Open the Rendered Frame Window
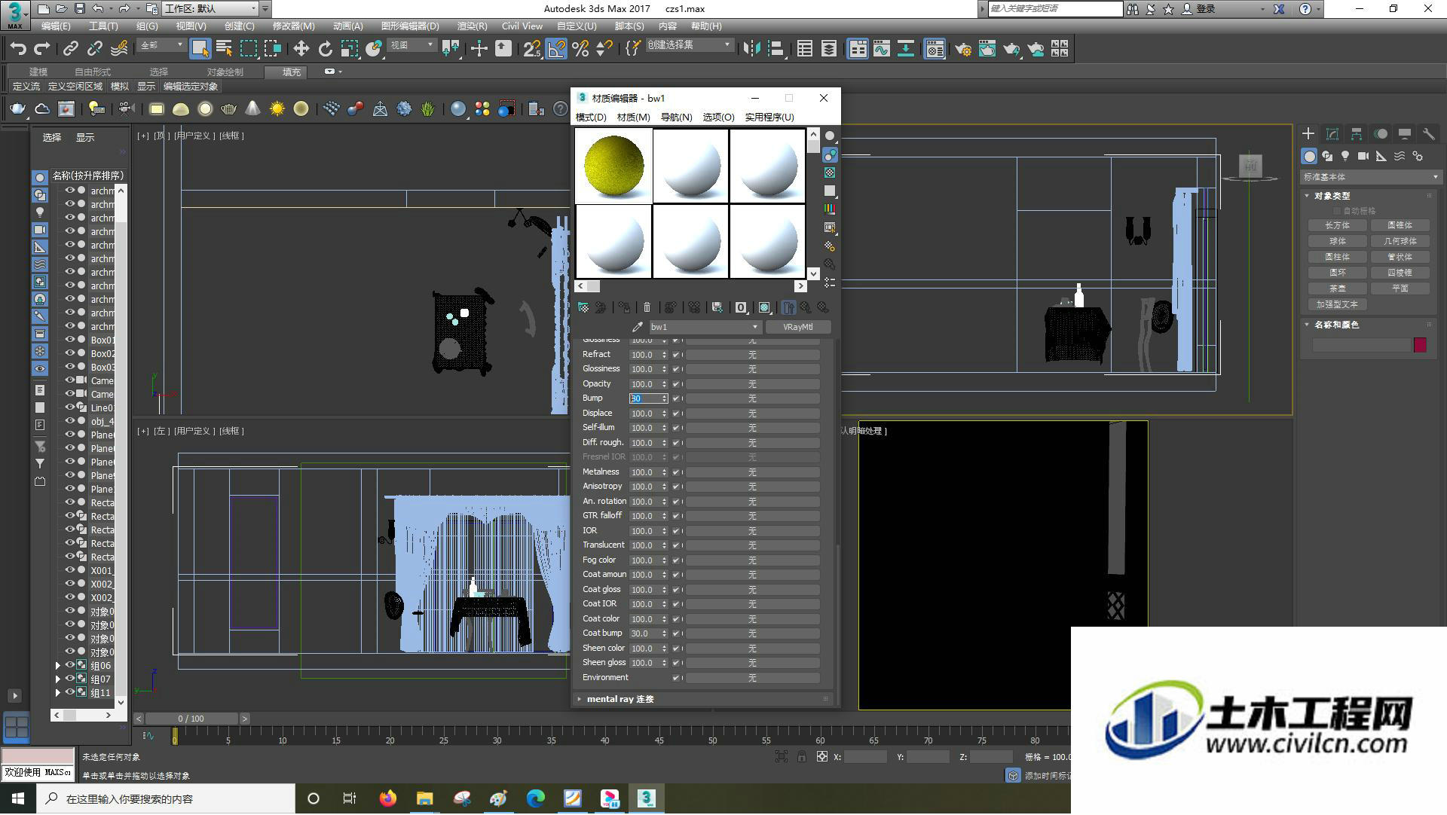The height and width of the screenshot is (815, 1447). pyautogui.click(x=987, y=49)
